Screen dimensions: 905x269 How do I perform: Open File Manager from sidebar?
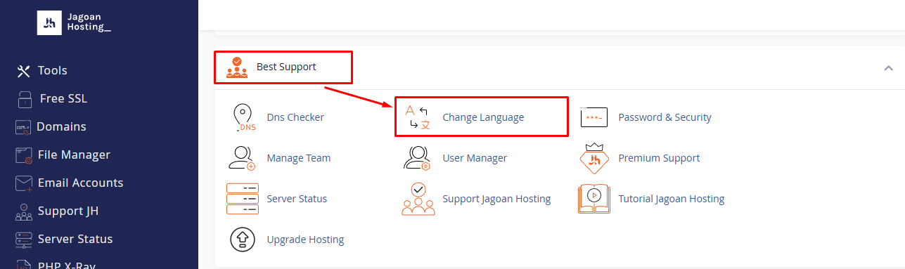[74, 155]
